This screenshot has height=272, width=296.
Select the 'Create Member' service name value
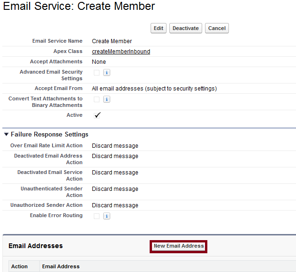[x=112, y=41]
